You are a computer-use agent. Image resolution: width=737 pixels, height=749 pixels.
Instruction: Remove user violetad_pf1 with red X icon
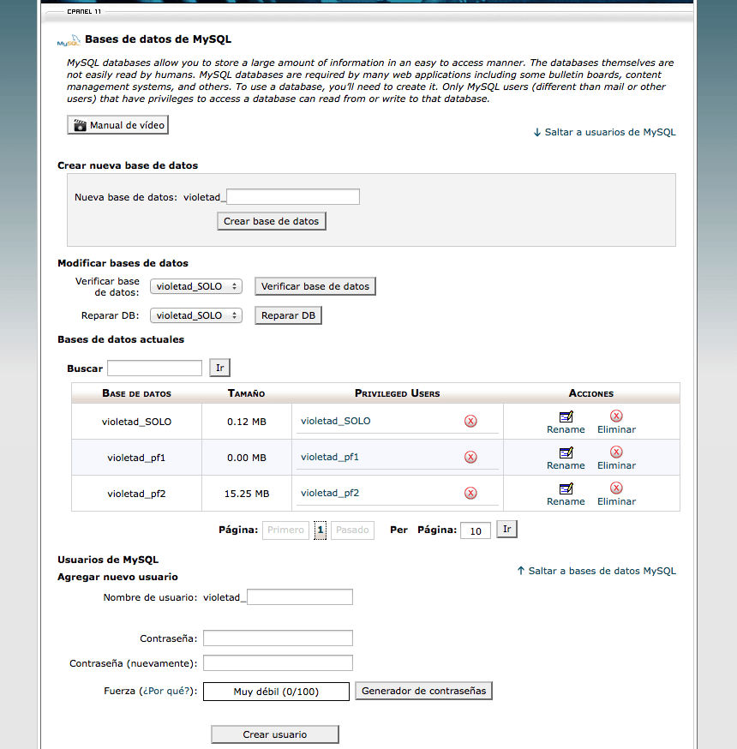tap(470, 457)
